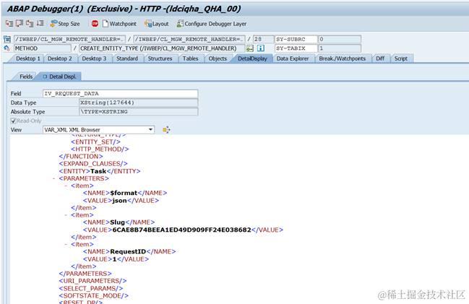Click the SY-TABIX value field

[340, 48]
